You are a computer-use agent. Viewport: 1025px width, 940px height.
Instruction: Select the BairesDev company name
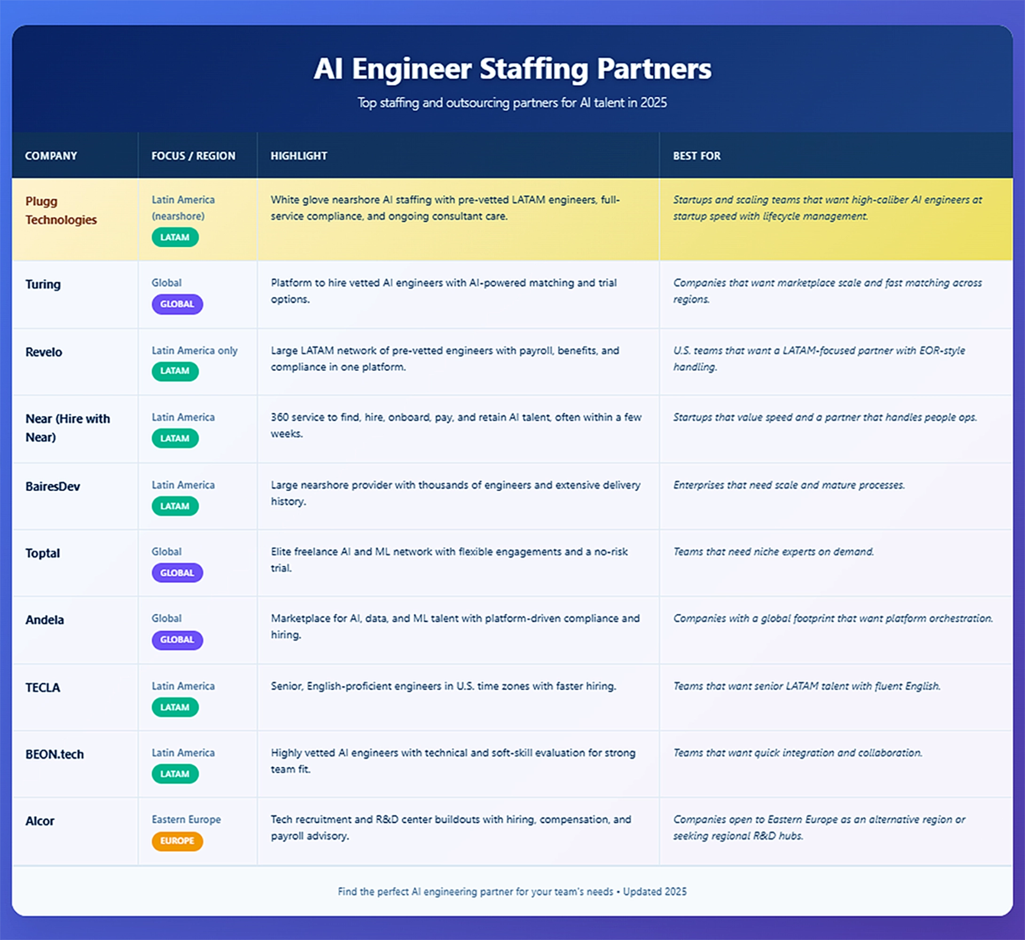pos(53,486)
